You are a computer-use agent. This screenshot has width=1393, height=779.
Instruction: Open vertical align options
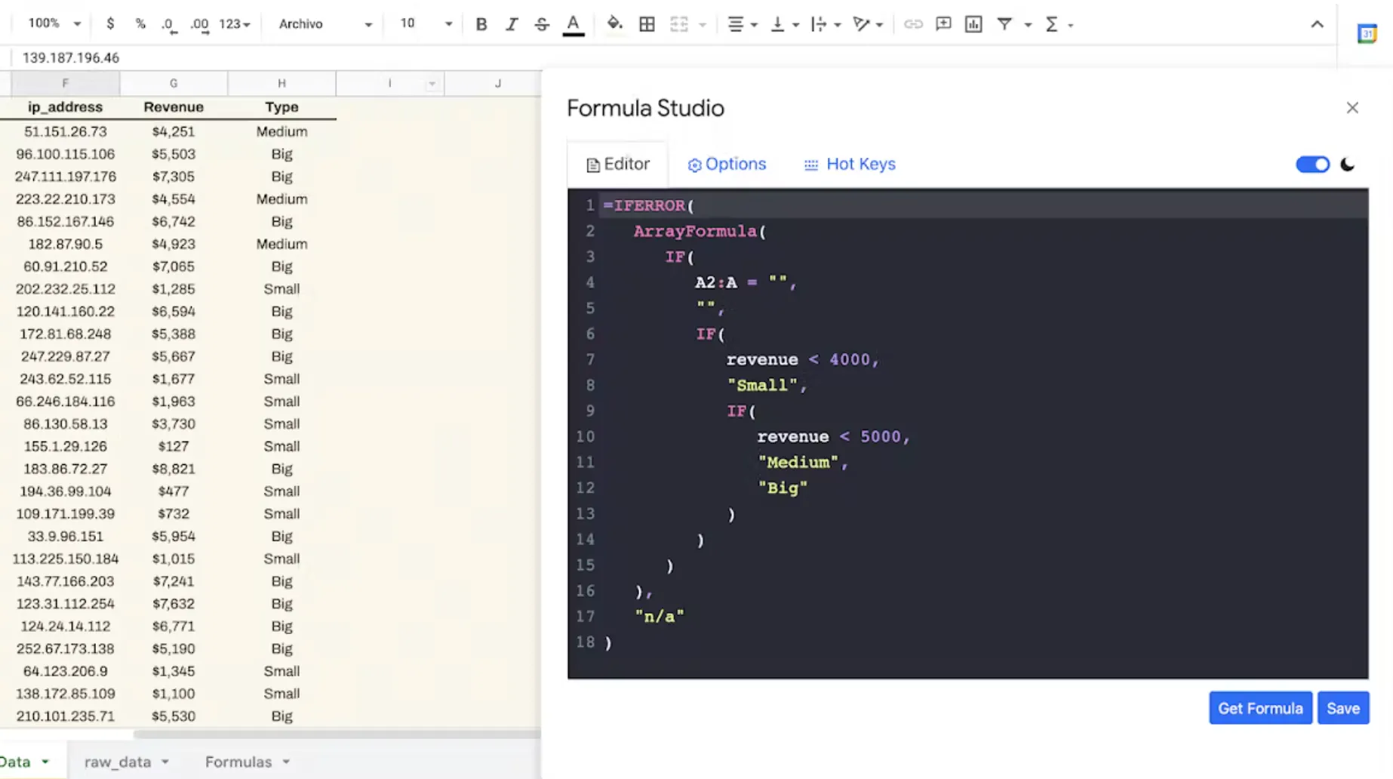[784, 24]
